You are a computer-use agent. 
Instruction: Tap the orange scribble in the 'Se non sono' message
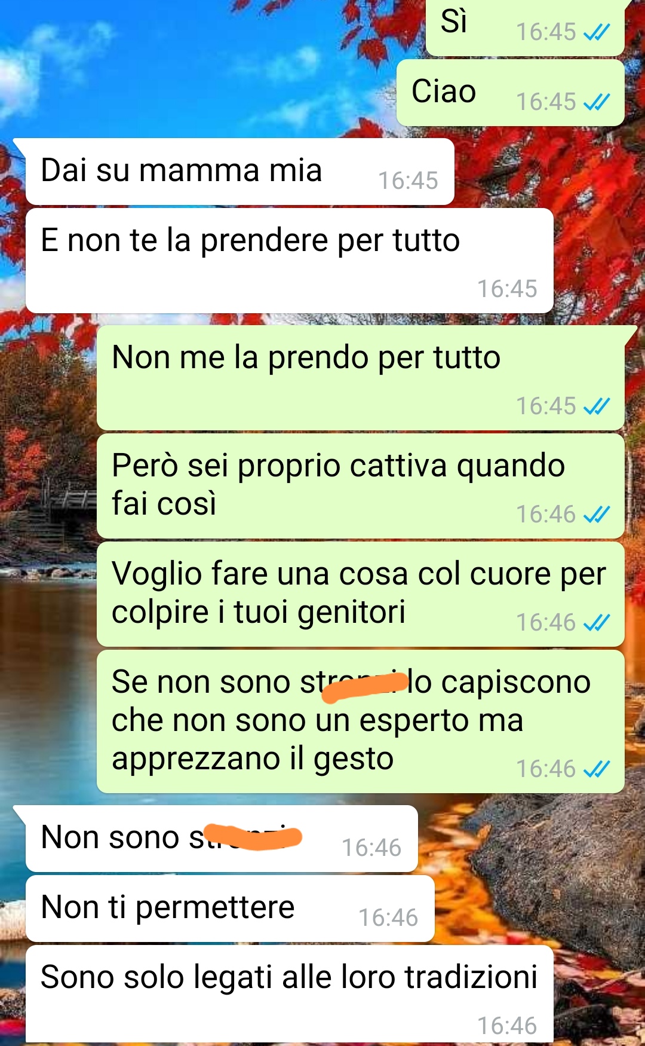click(364, 686)
